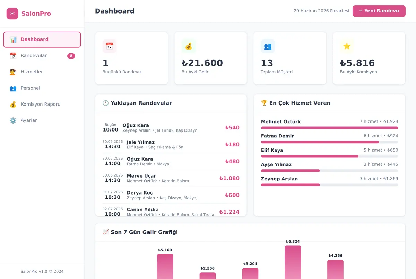Screen dimensions: 416x279
Task: Click the star icon on Bu Ayki Komisyon card
Action: pos(347,46)
